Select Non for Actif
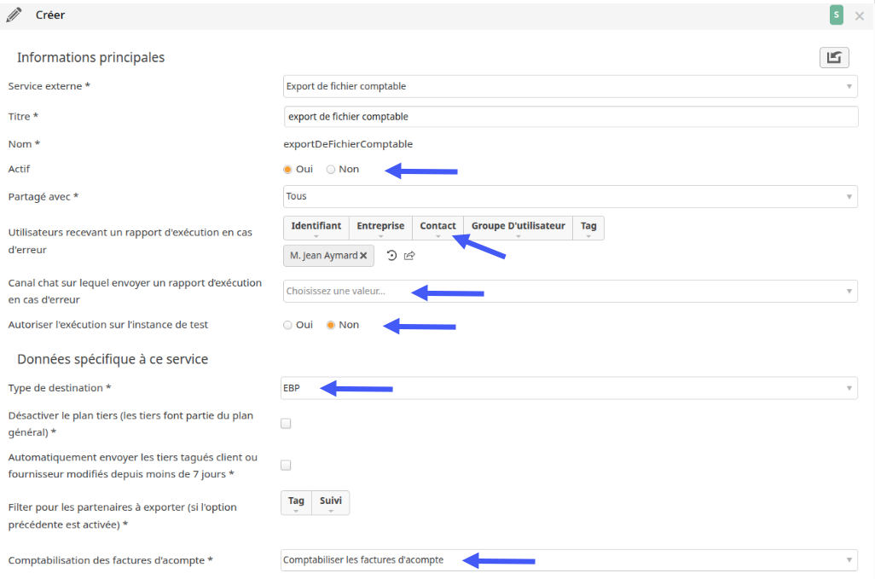The image size is (875, 579). 331,169
